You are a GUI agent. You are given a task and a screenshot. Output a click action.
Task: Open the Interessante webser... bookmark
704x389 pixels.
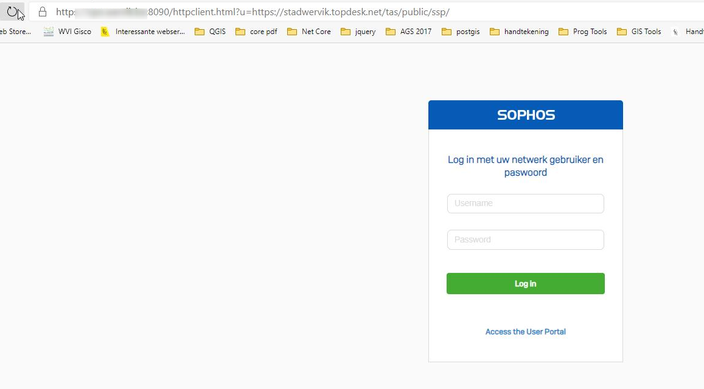click(143, 32)
